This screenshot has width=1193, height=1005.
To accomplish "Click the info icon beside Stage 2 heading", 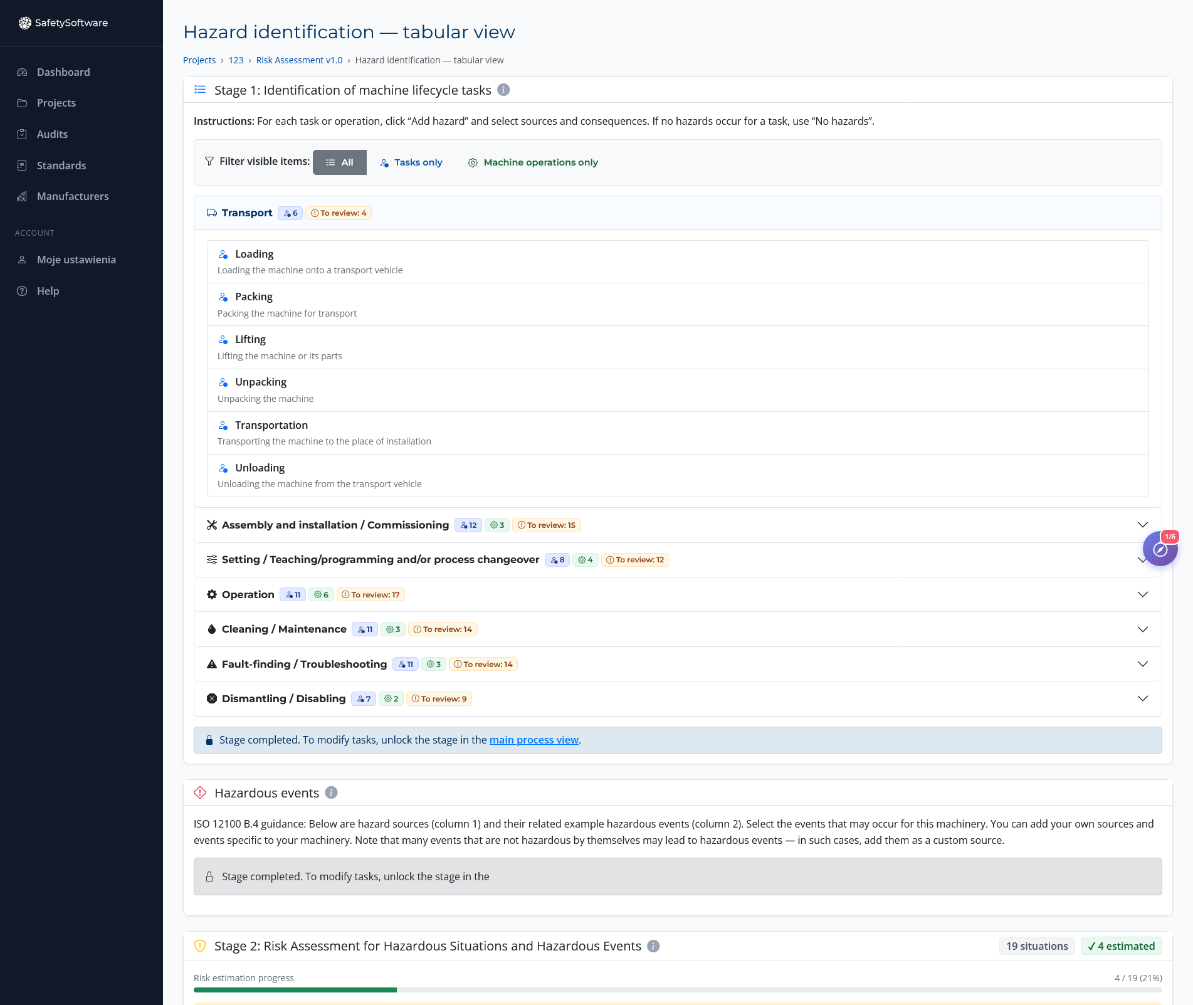I will click(653, 947).
